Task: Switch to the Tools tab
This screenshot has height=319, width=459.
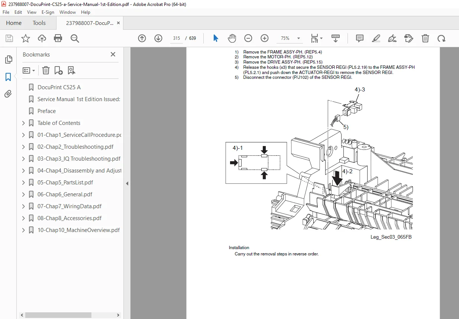Action: click(x=39, y=23)
